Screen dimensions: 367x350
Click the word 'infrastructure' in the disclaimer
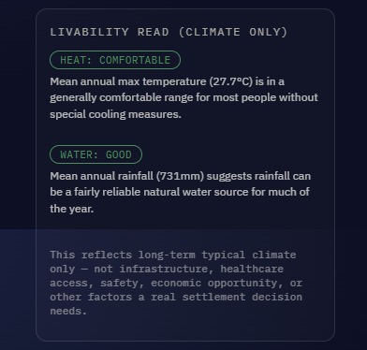[166, 269]
